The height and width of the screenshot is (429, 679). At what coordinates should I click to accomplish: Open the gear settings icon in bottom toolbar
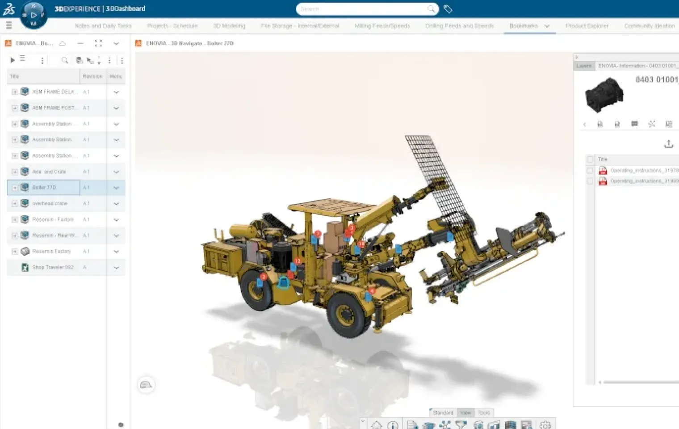[x=545, y=425]
